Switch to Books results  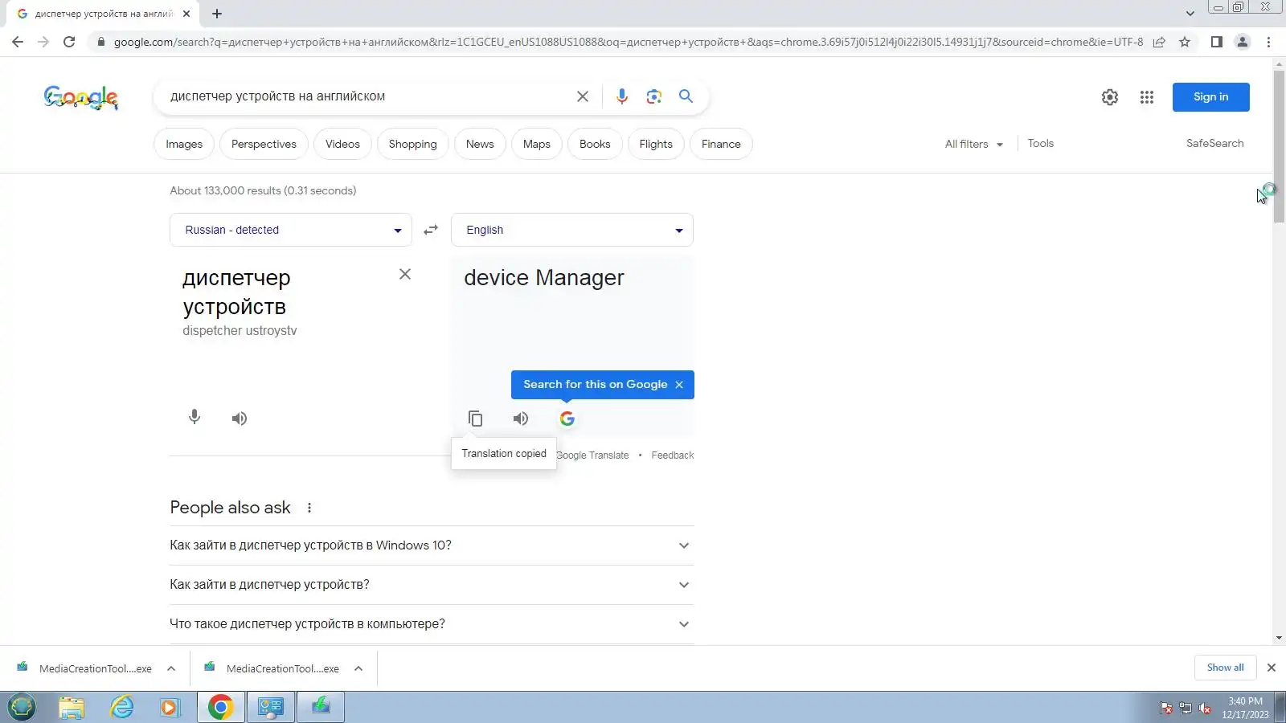click(595, 144)
